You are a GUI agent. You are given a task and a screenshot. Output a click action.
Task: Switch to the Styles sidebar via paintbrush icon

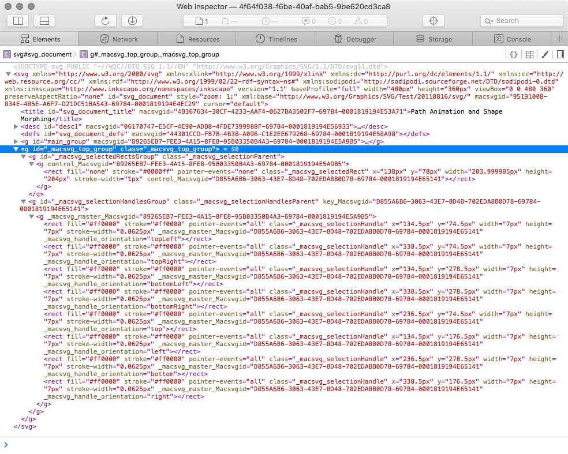point(545,54)
